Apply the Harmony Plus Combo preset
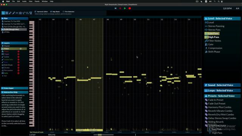This screenshot has height=136, width=242. pyautogui.click(x=218, y=107)
